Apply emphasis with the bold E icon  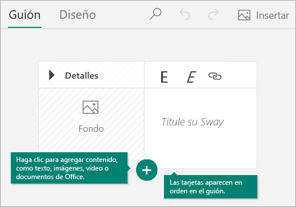164,77
